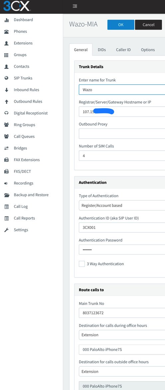Open office hours extension 000 PaloAlto dropdown

(122, 349)
